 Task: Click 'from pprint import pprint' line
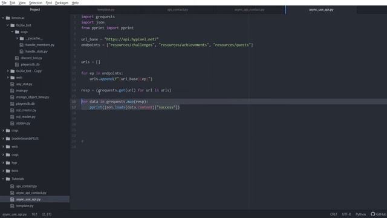click(108, 28)
